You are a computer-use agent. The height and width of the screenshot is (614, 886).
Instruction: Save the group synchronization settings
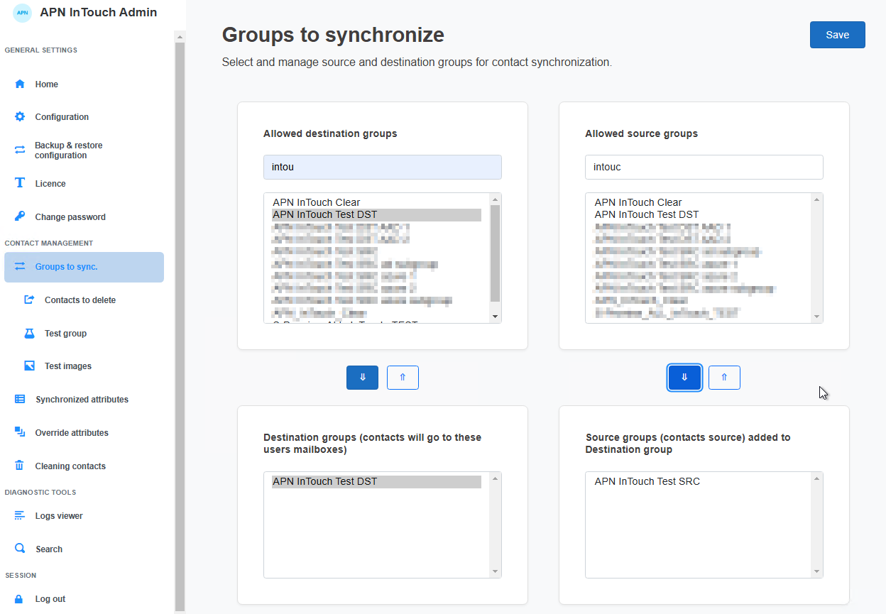click(837, 35)
